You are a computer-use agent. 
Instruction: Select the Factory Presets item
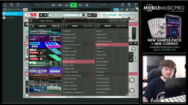pos(12,14)
